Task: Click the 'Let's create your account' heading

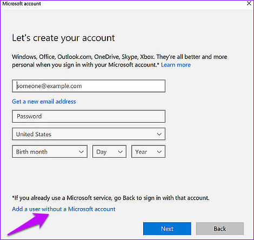Action: [x=63, y=38]
